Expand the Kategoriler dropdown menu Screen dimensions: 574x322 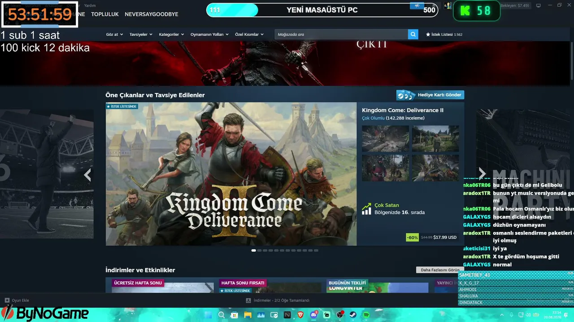172,34
